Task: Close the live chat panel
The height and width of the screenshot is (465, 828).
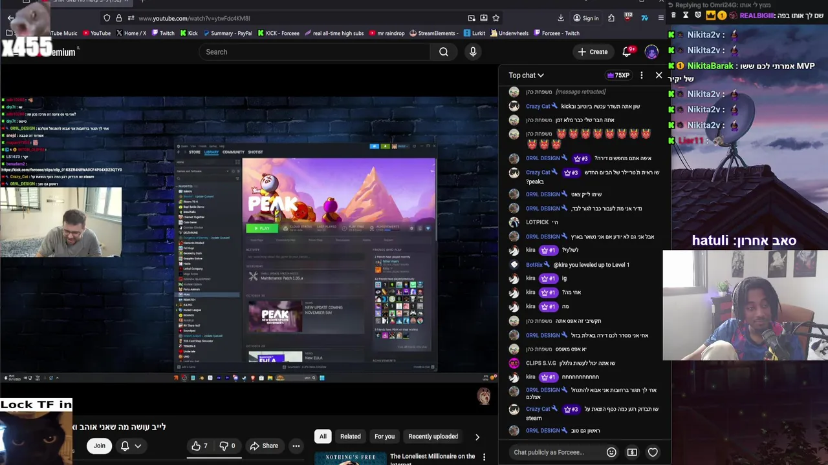Action: click(x=659, y=75)
